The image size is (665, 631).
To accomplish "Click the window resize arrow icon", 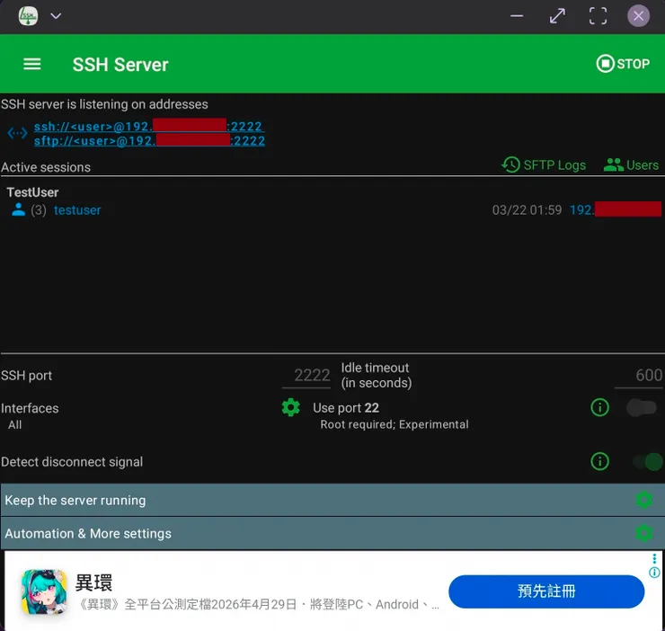I will [x=557, y=16].
